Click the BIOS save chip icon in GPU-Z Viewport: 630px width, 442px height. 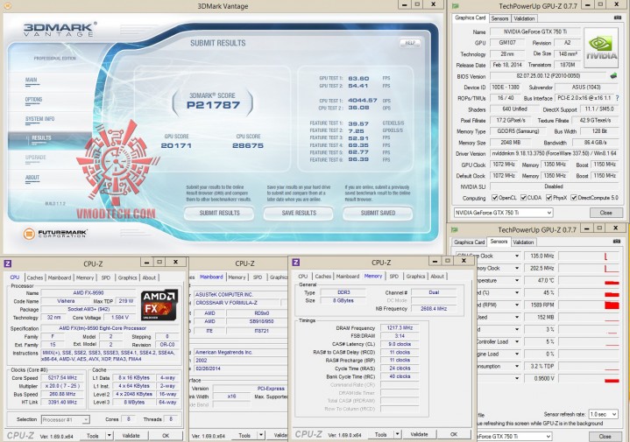coord(613,75)
